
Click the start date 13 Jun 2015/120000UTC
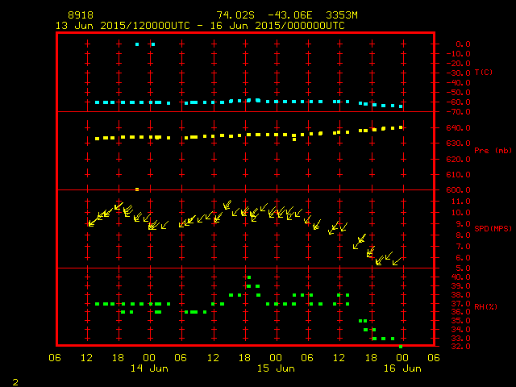(x=123, y=26)
